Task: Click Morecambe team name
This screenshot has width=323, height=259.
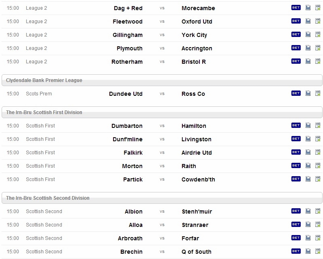Action: point(198,8)
